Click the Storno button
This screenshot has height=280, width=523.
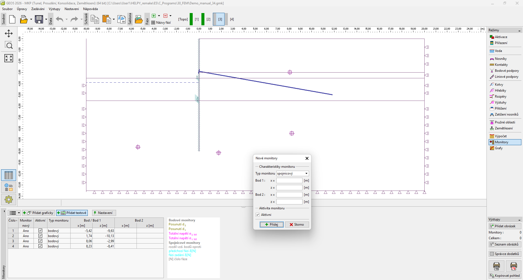click(297, 225)
